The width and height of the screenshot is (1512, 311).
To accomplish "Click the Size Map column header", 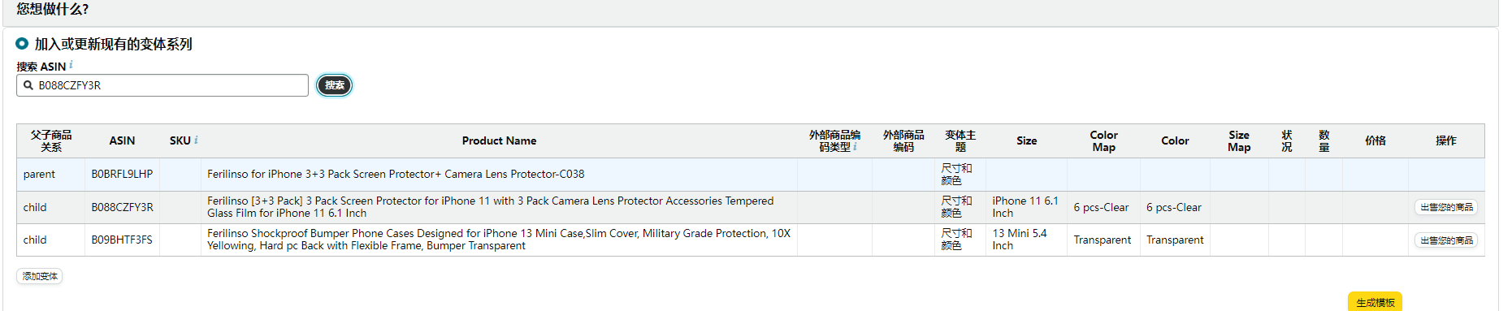I will (x=1239, y=140).
